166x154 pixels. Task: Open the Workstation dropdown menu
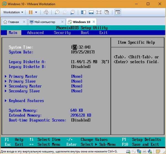coord(13,12)
